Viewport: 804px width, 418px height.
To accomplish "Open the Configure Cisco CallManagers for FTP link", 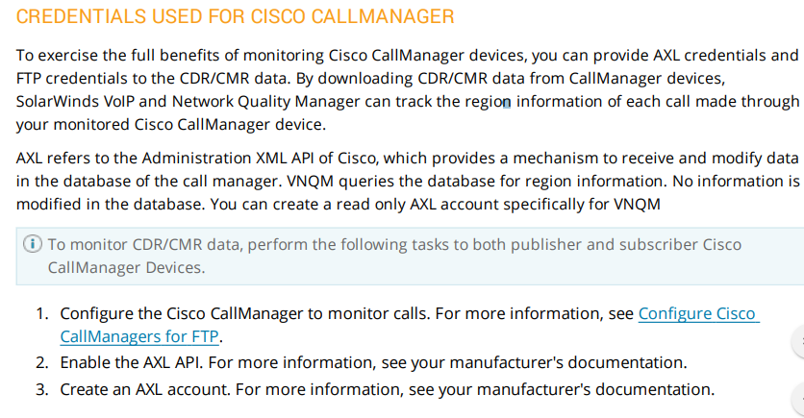I will tap(698, 313).
